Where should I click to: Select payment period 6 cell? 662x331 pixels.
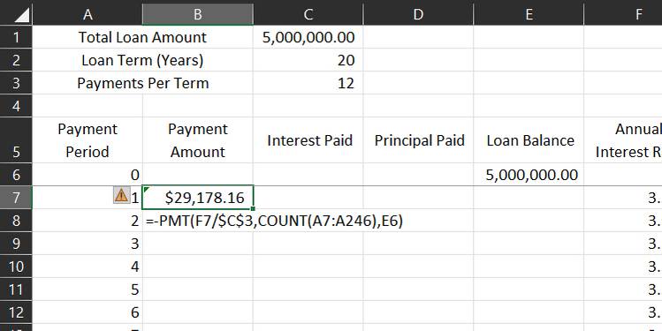88,312
